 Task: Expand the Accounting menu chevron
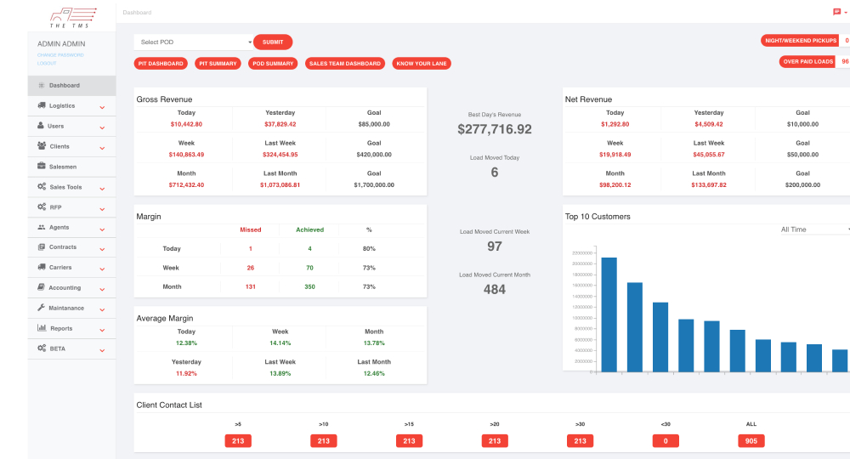(102, 289)
